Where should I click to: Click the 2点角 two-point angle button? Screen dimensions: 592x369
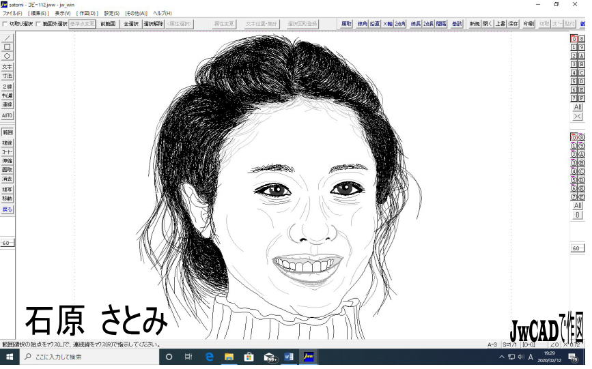(x=400, y=24)
